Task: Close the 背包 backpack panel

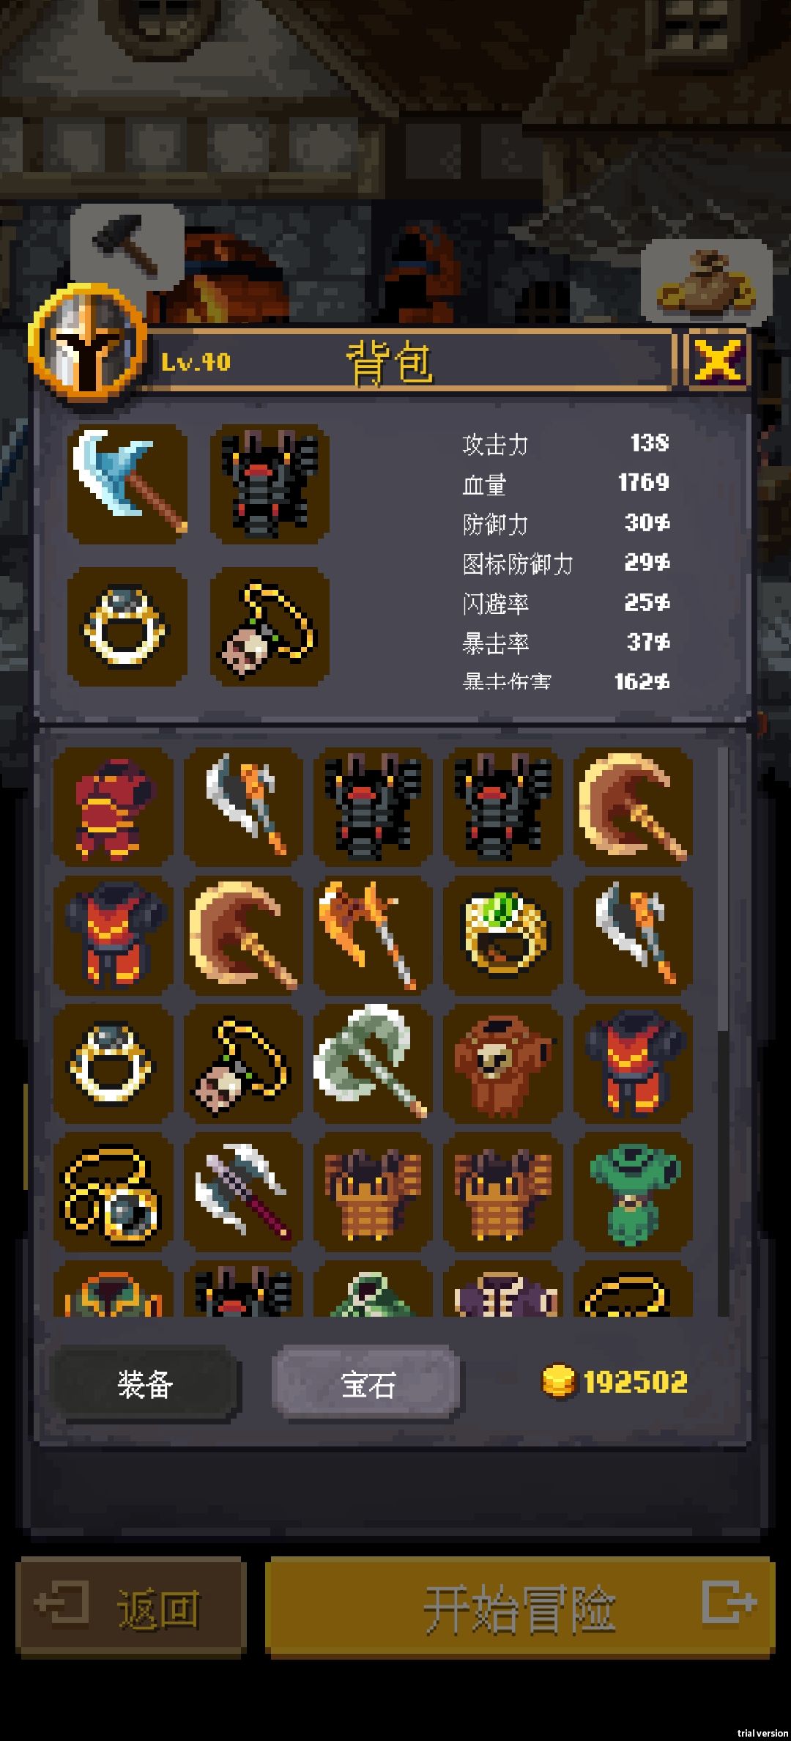Action: click(718, 360)
